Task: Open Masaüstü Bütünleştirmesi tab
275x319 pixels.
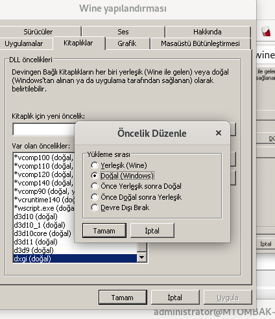Action: [200, 43]
